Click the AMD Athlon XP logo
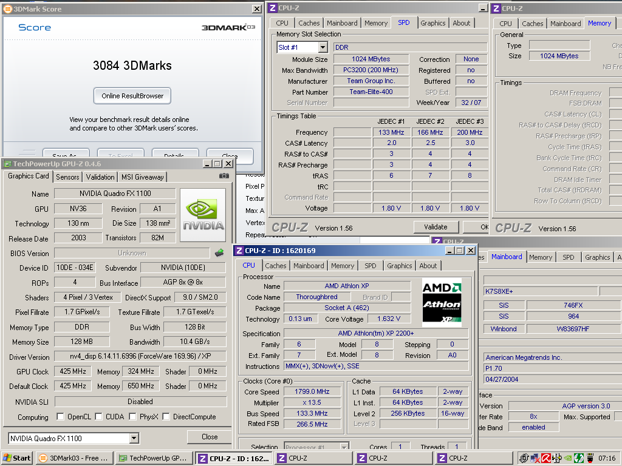Screen dimensions: 622x466 pyautogui.click(x=442, y=302)
